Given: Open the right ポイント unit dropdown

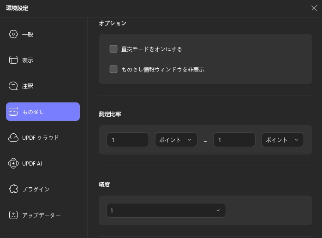Looking at the screenshot, I should pyautogui.click(x=283, y=140).
